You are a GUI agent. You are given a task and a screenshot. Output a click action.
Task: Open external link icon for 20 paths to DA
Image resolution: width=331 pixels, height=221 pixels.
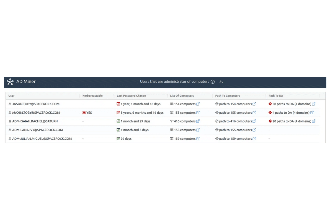[x=313, y=121]
